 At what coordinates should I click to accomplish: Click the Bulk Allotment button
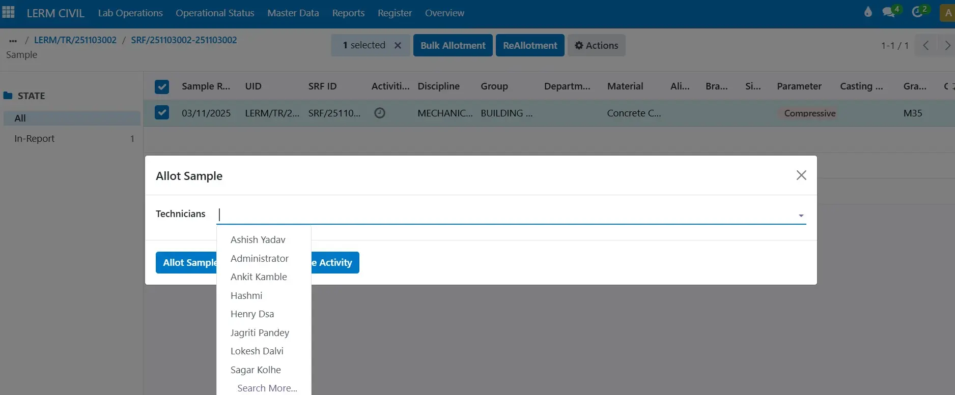tap(453, 45)
